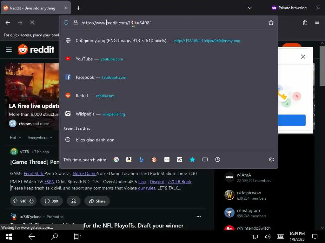Give award to the post
This screenshot has width=325, height=243.
coord(74,201)
